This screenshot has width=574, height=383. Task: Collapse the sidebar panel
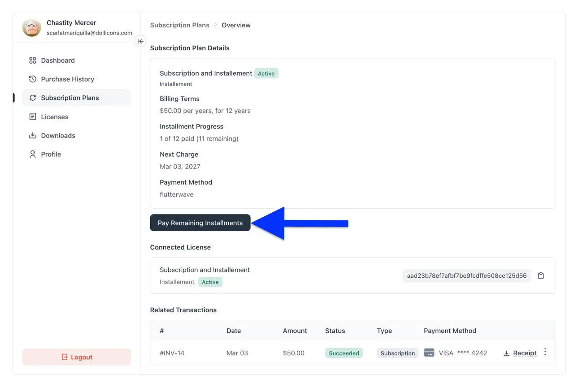click(x=140, y=41)
